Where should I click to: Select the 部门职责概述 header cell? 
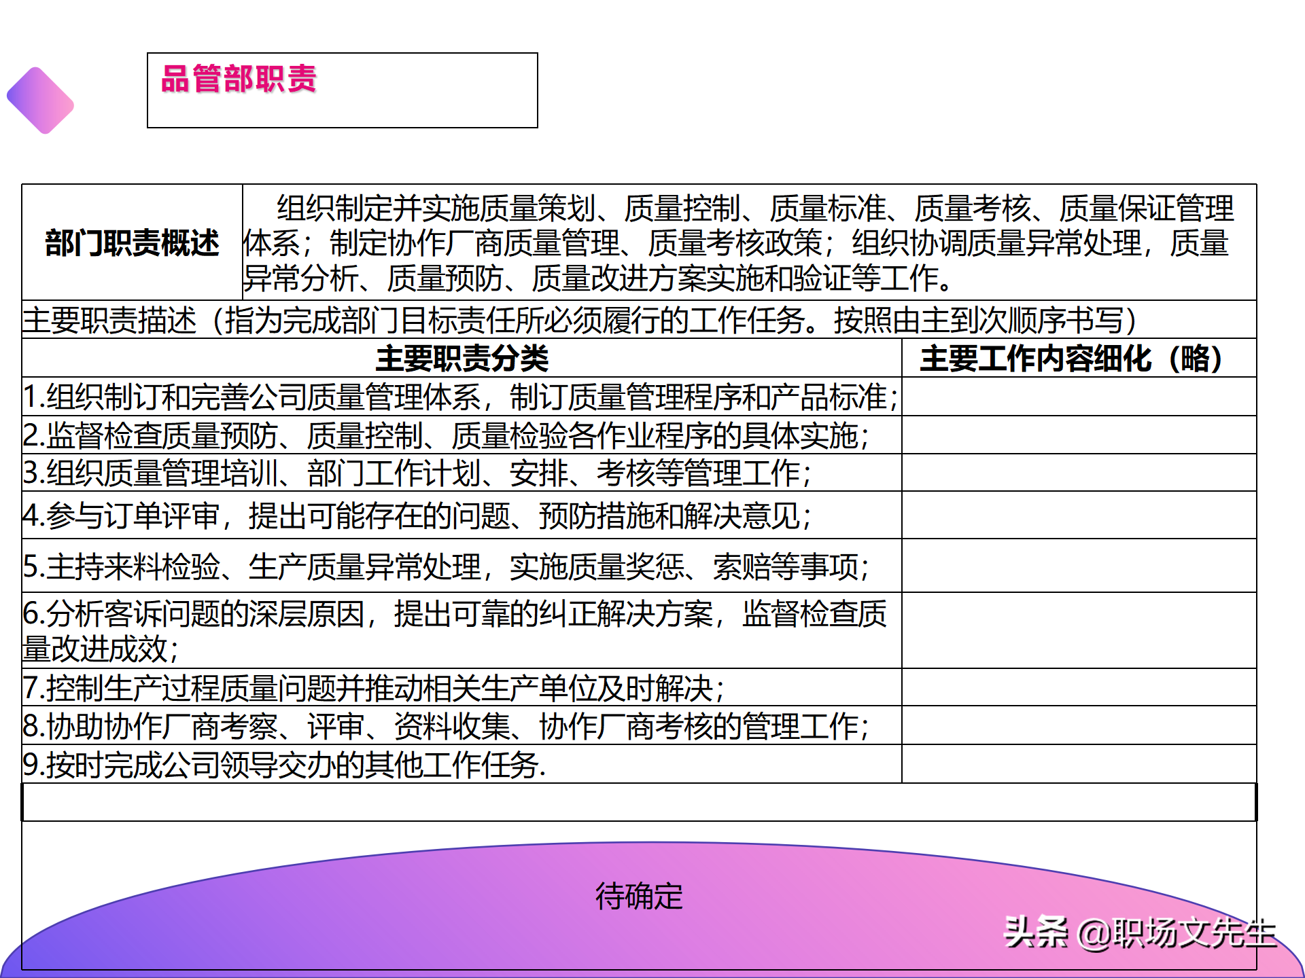(132, 242)
